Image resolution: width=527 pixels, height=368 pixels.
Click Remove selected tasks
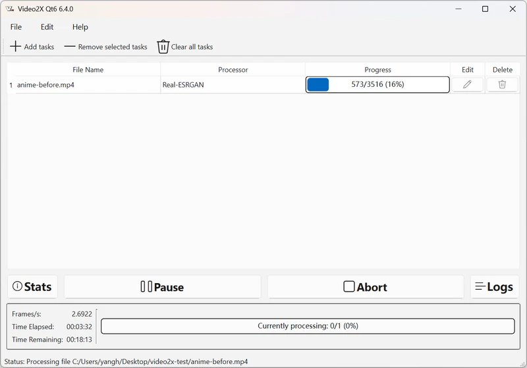coord(105,47)
